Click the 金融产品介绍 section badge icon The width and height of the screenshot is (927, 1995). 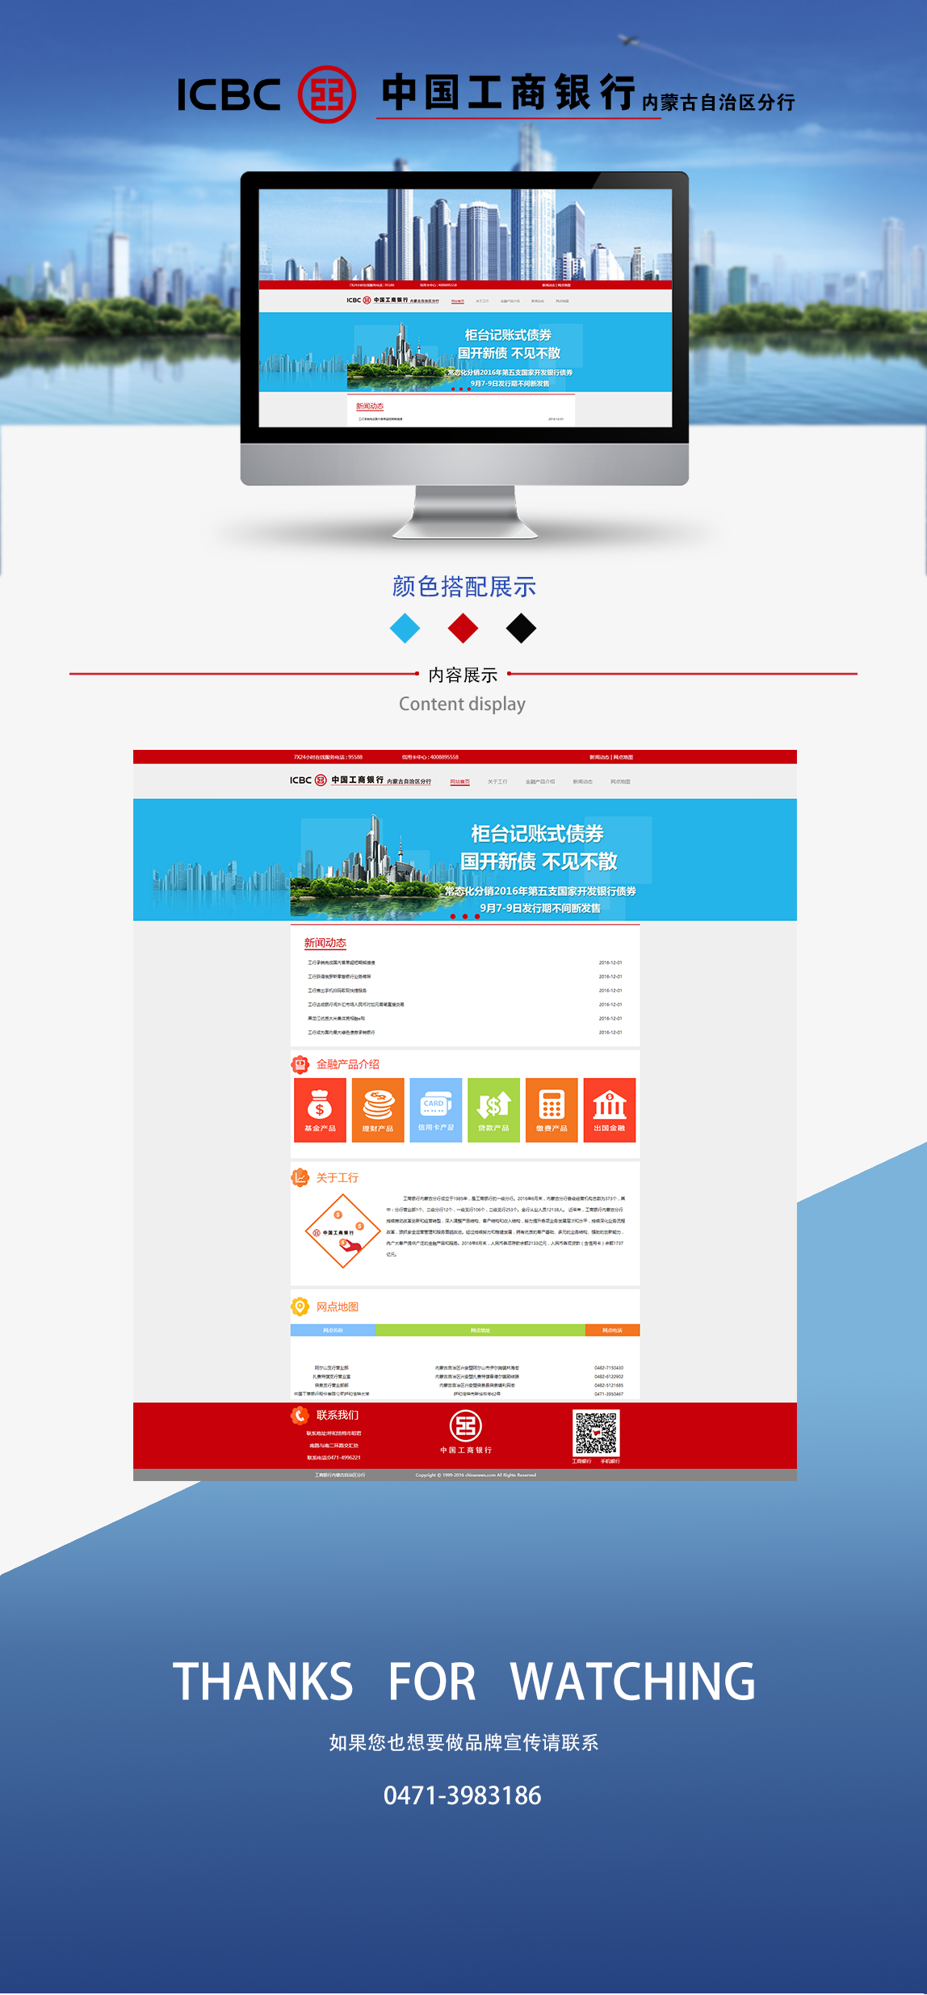click(x=300, y=1064)
